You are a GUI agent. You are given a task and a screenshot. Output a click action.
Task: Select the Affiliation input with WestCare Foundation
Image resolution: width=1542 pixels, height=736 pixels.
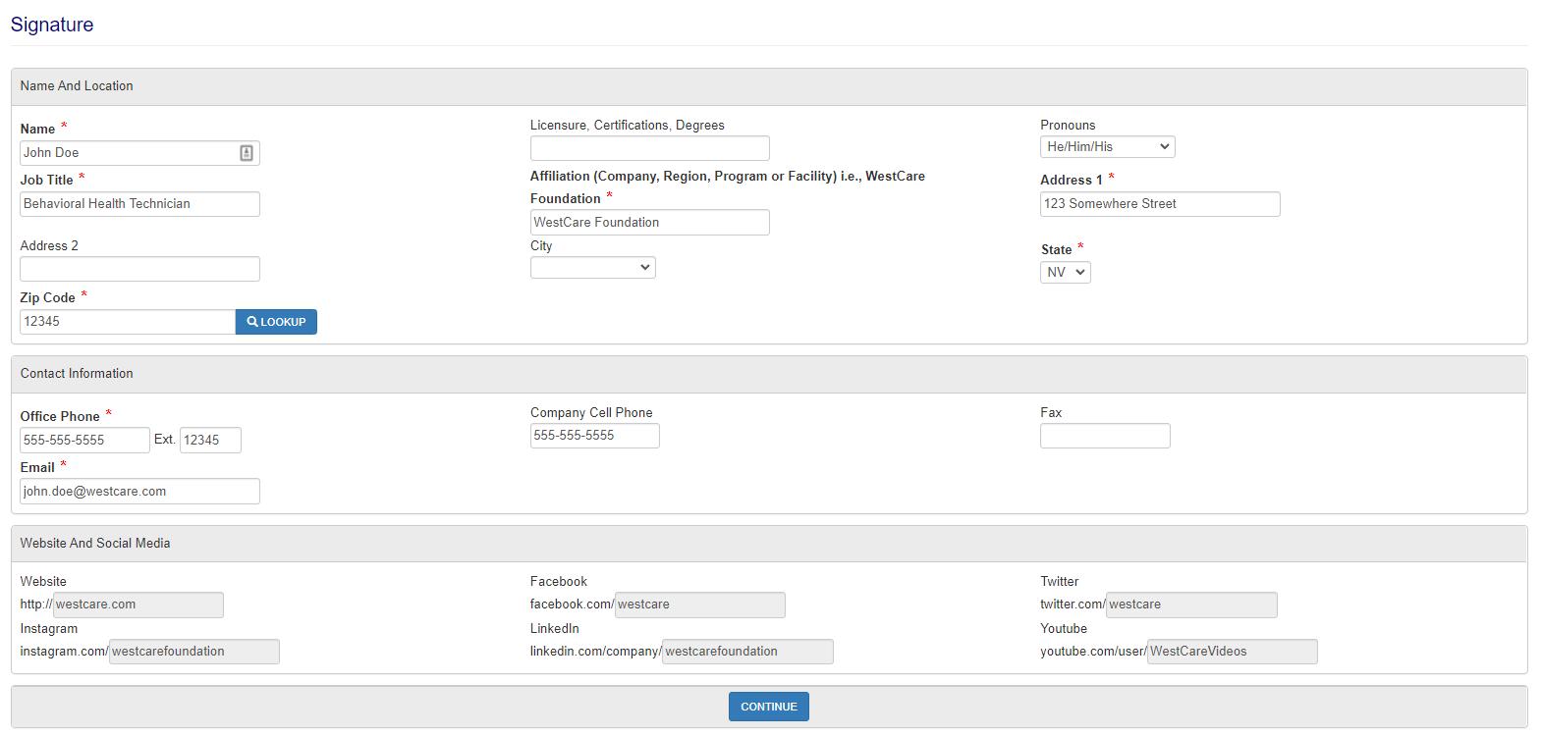click(649, 223)
